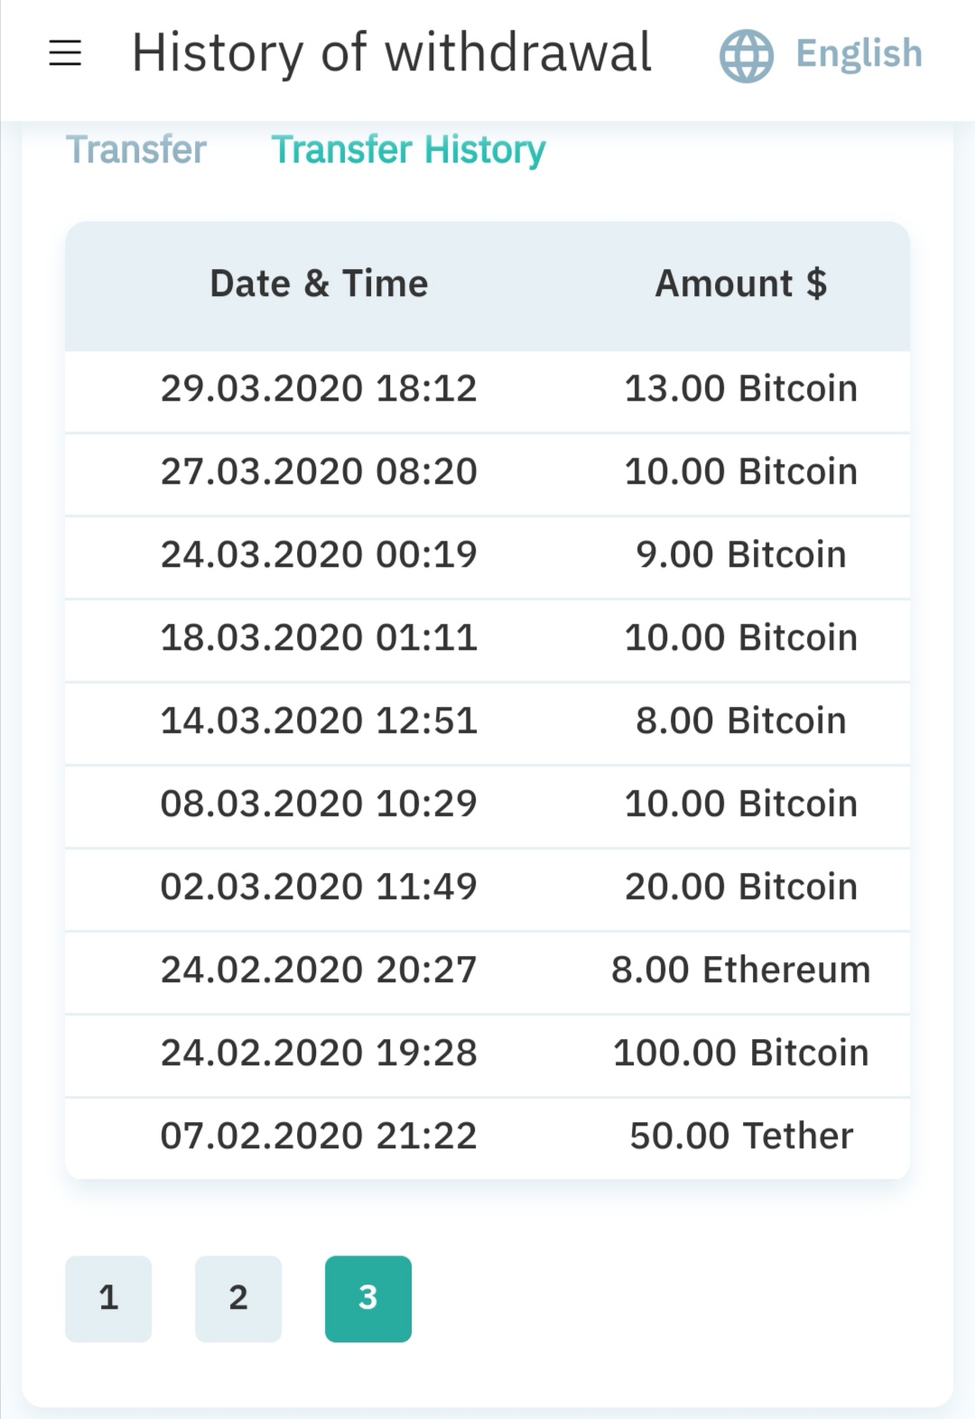975x1419 pixels.
Task: Click the 9.00 Bitcoin amount entry
Action: click(x=740, y=555)
